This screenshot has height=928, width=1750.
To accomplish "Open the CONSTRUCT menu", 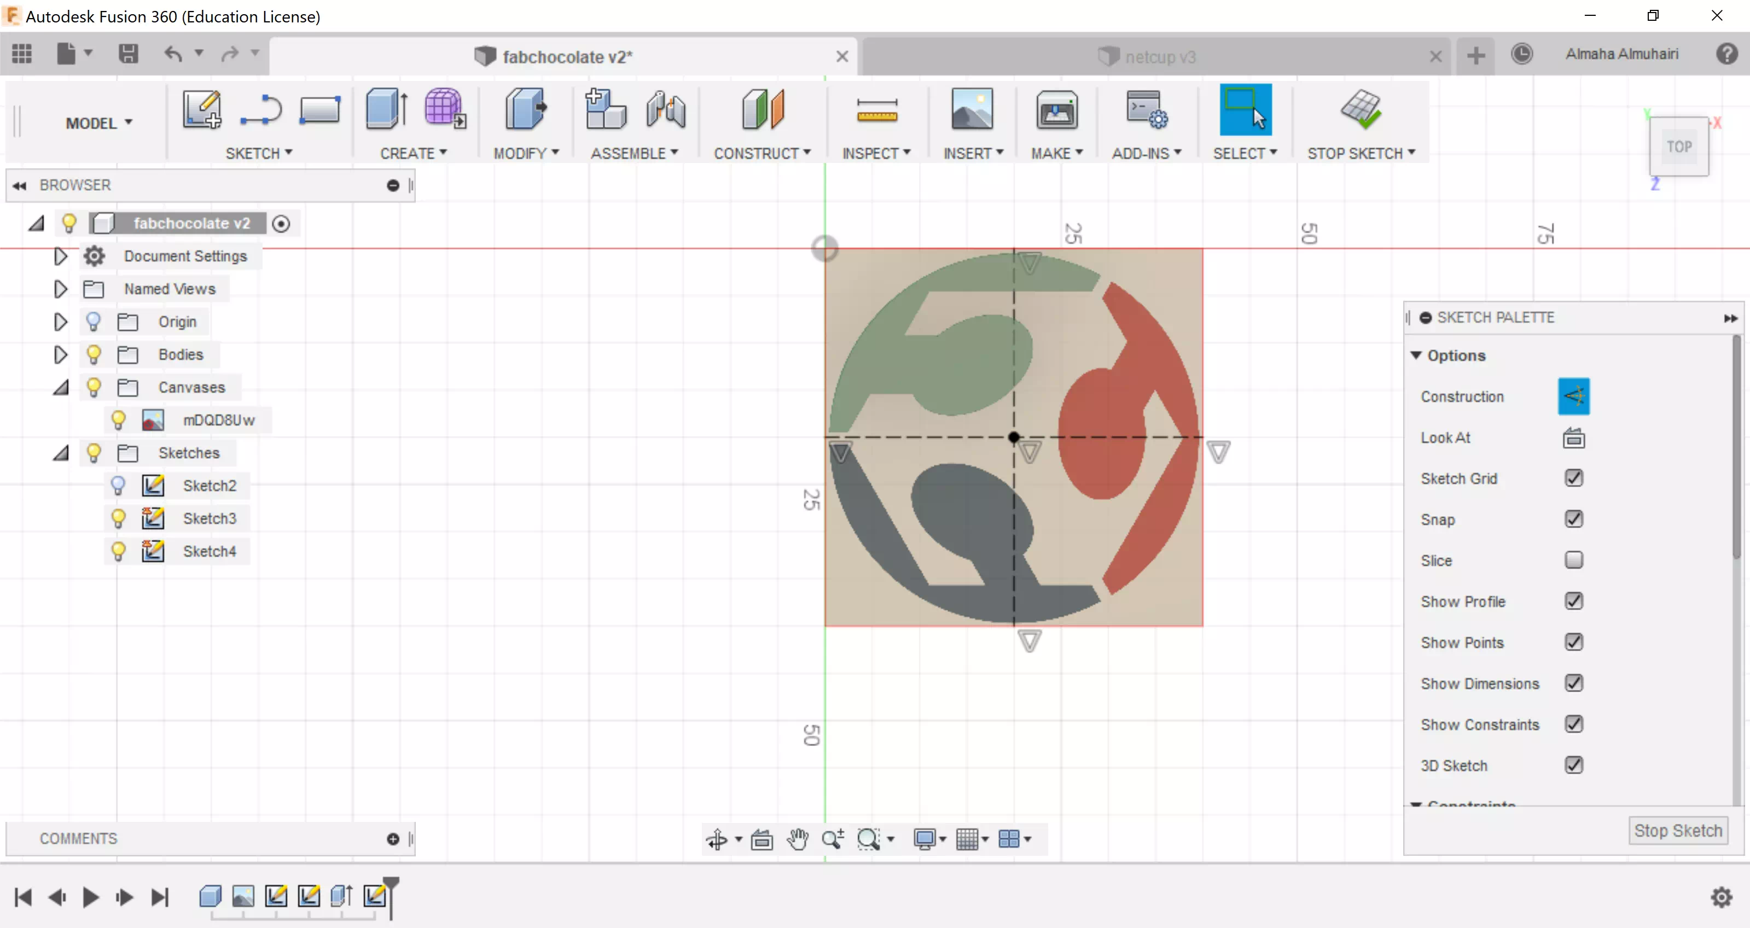I will pyautogui.click(x=761, y=154).
